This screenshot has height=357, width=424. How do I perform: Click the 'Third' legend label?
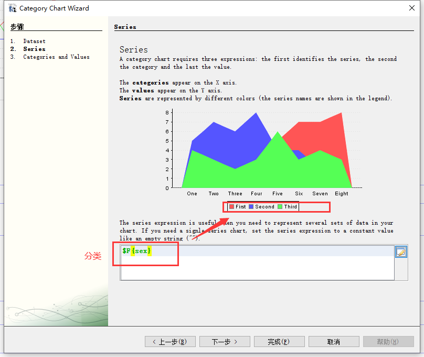pos(290,207)
